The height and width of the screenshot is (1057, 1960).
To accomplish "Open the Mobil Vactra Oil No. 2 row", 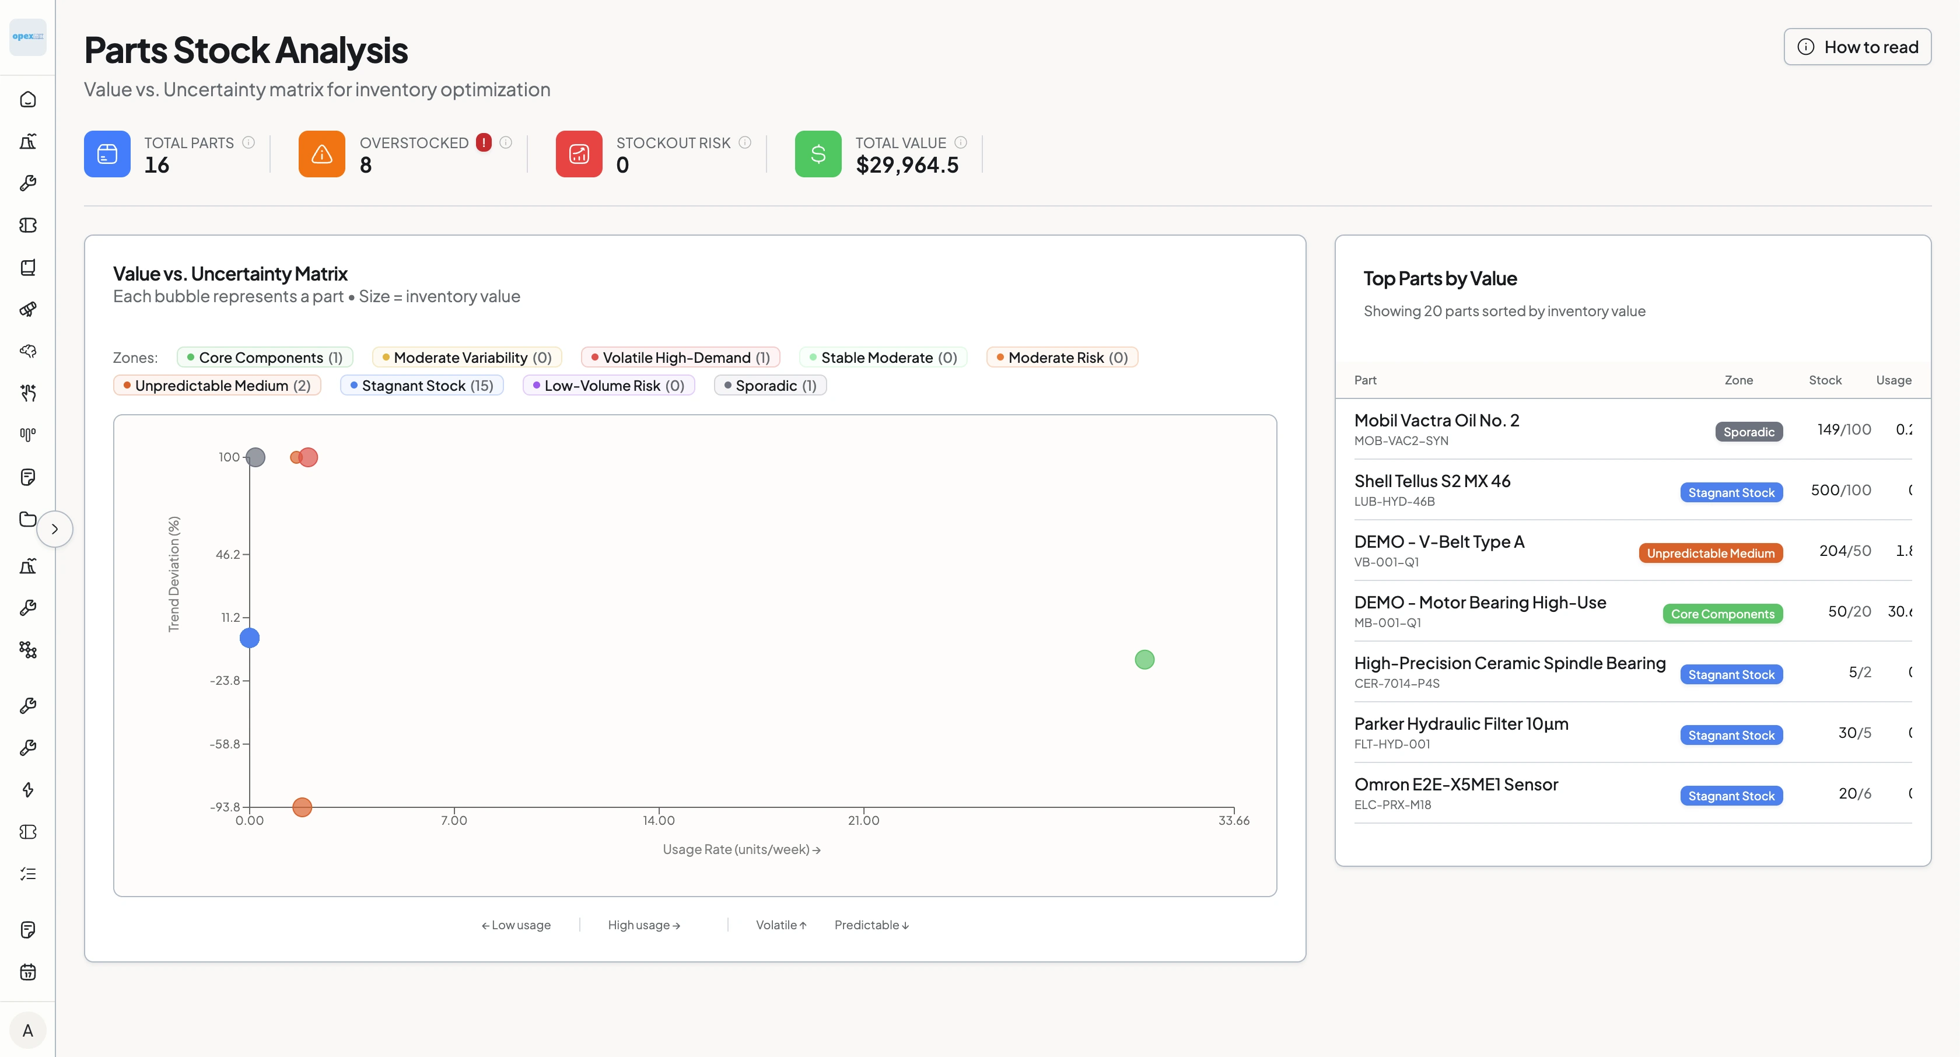I will (1633, 429).
